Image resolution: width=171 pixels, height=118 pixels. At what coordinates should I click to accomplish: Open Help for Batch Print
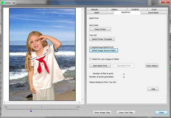pyautogui.click(x=153, y=89)
